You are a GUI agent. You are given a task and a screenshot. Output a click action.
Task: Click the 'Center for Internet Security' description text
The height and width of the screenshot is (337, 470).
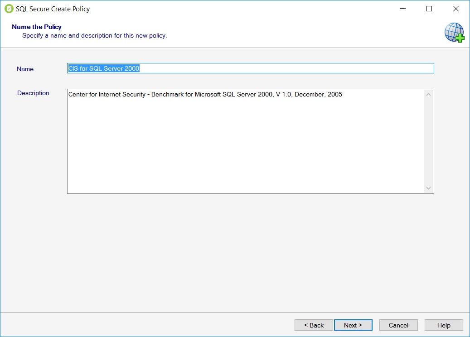[x=205, y=94]
